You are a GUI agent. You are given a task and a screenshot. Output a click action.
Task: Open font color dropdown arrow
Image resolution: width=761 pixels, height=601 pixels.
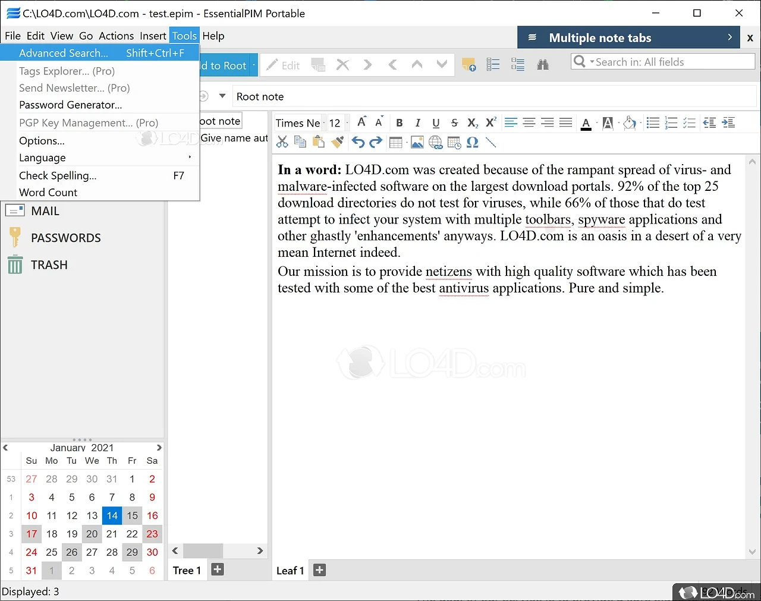(x=596, y=123)
